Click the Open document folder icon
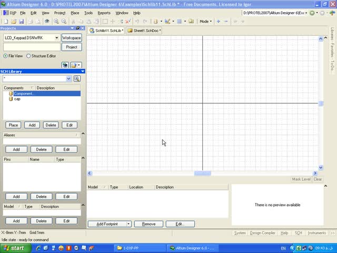Image resolution: width=337 pixels, height=253 pixels. [14, 22]
